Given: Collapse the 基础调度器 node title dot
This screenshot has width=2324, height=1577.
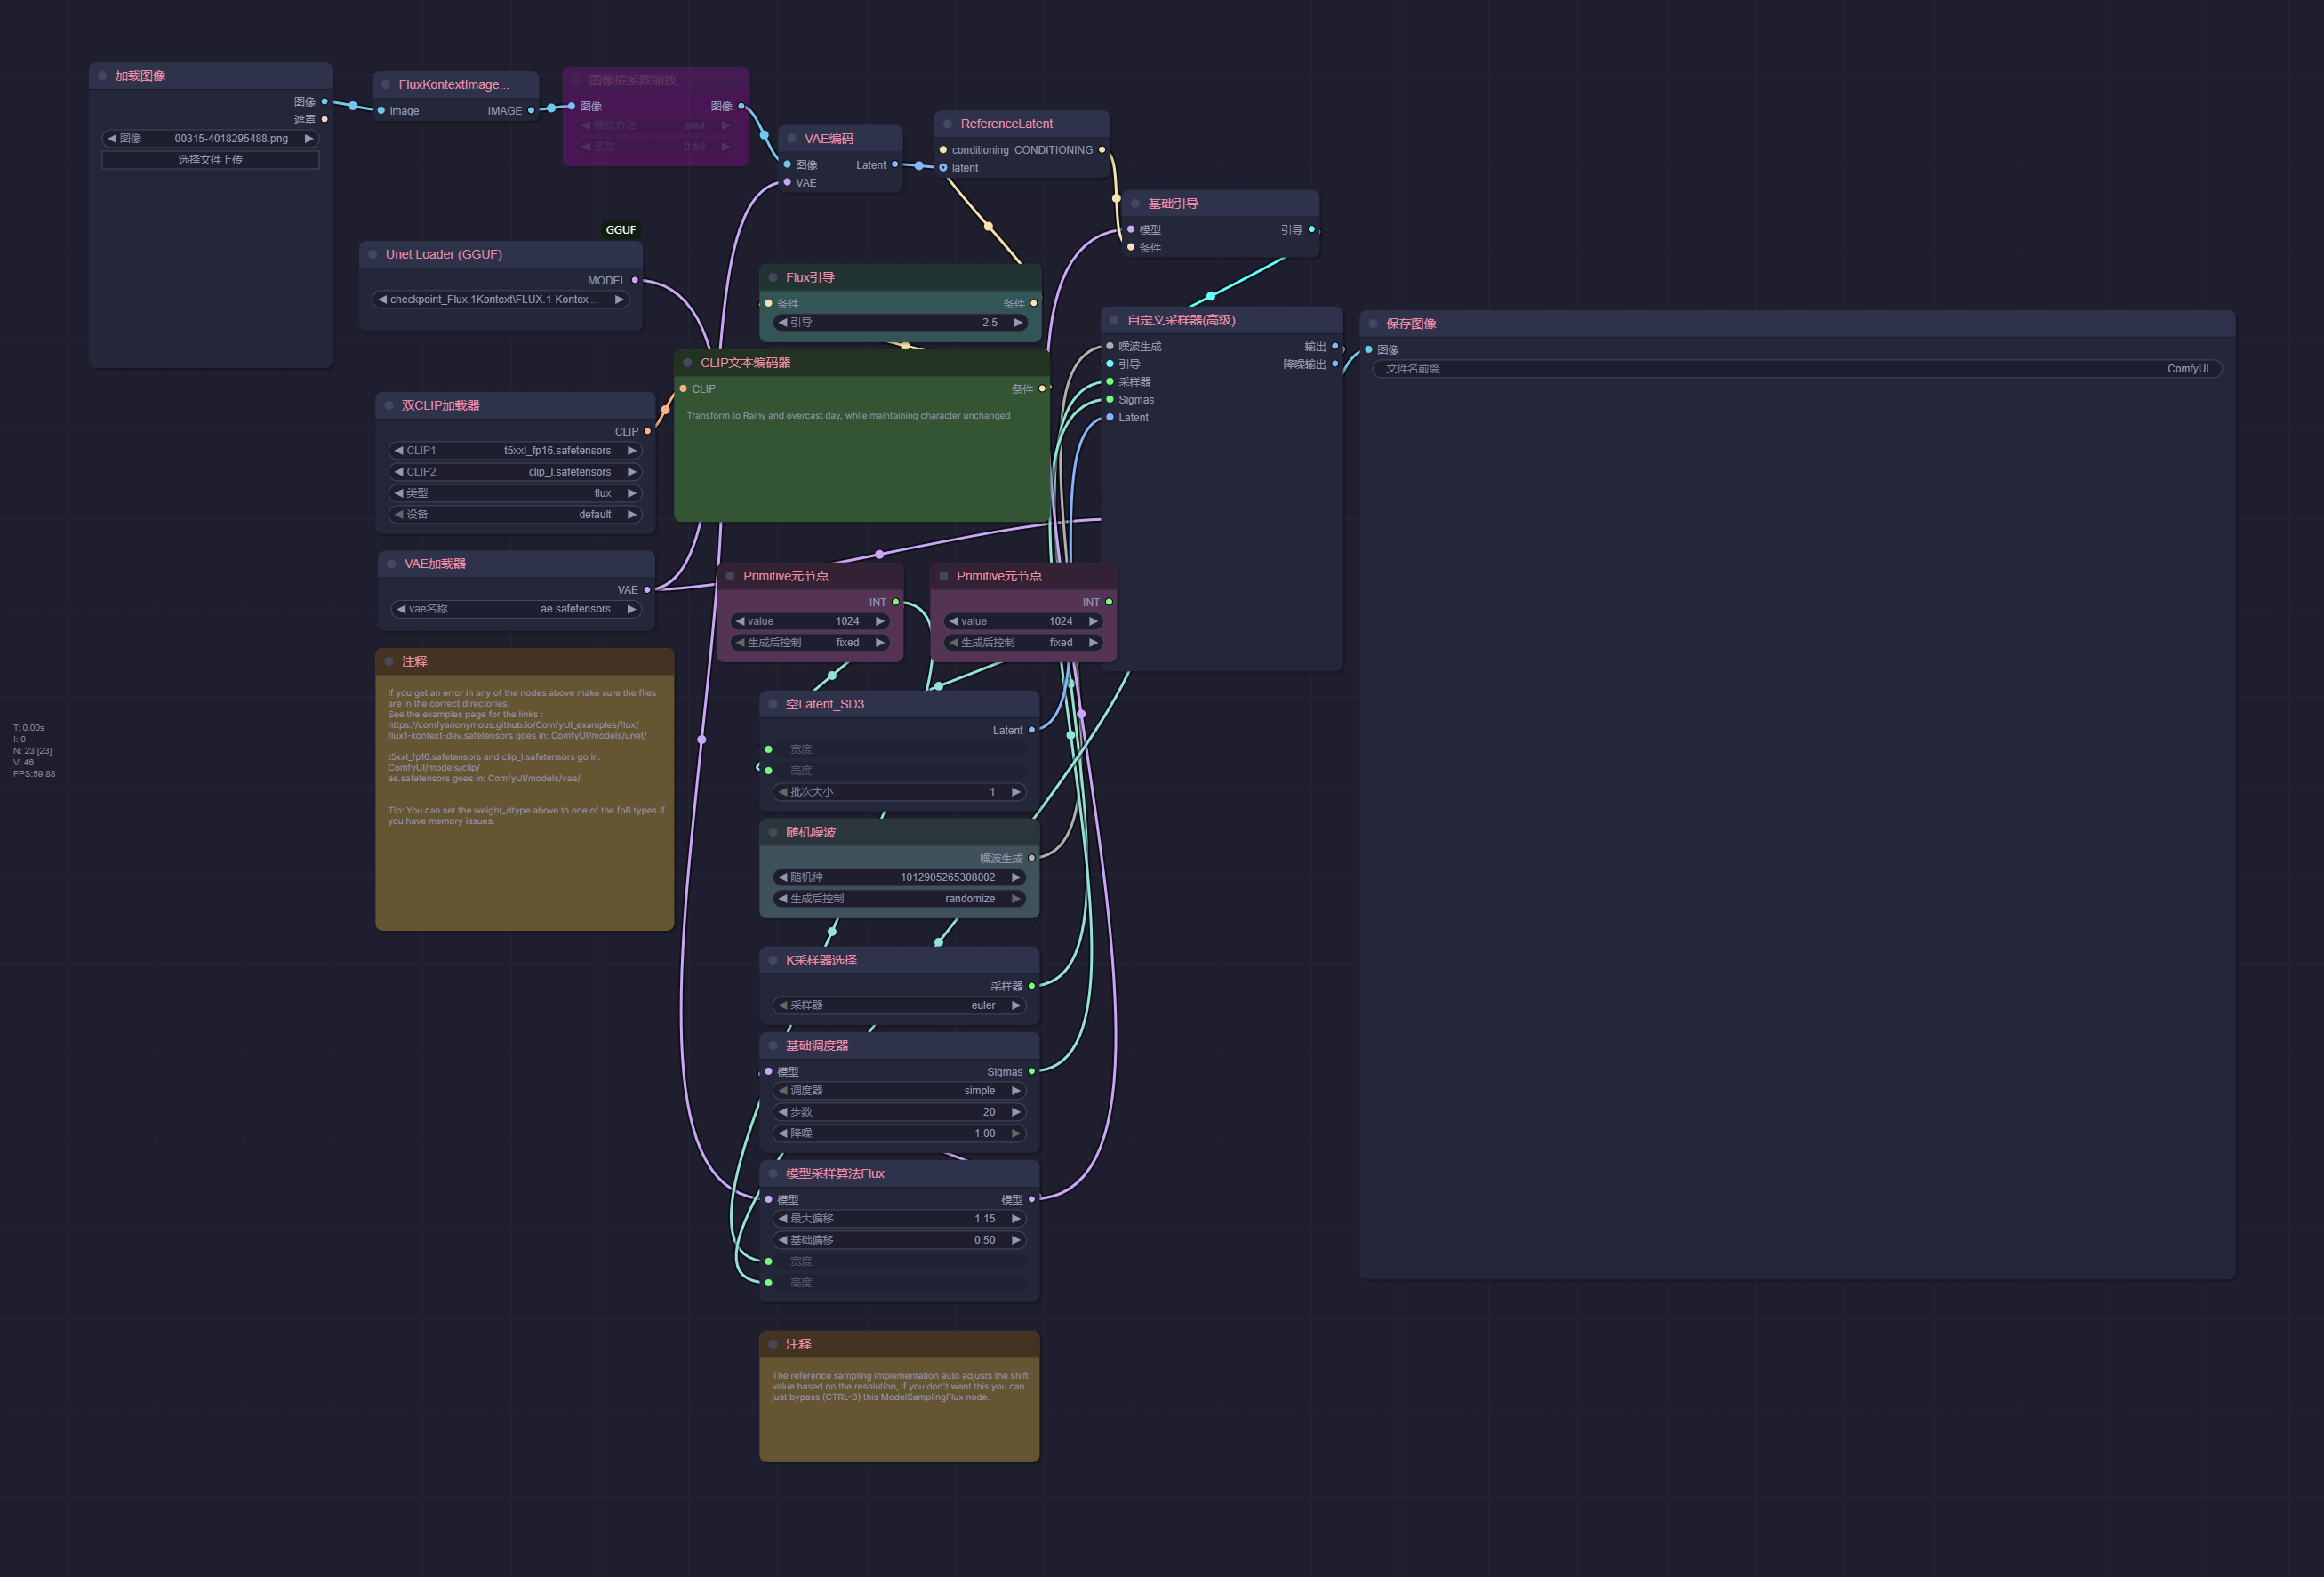Looking at the screenshot, I should 773,1045.
